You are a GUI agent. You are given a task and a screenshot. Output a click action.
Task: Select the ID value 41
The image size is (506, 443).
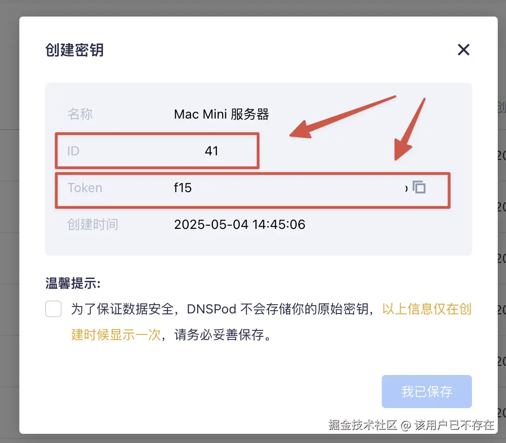pyautogui.click(x=212, y=151)
